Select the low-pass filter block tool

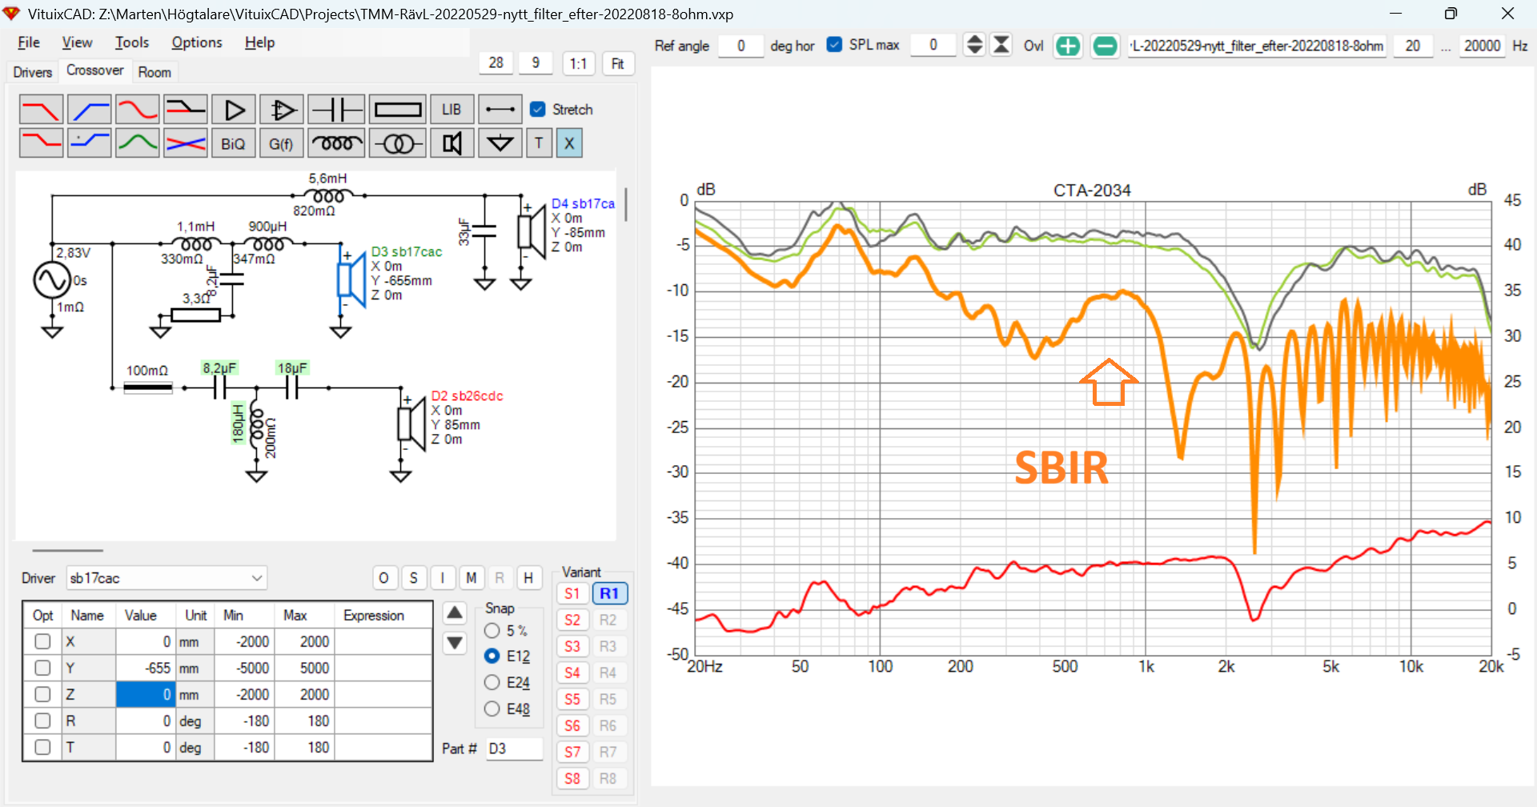42,109
